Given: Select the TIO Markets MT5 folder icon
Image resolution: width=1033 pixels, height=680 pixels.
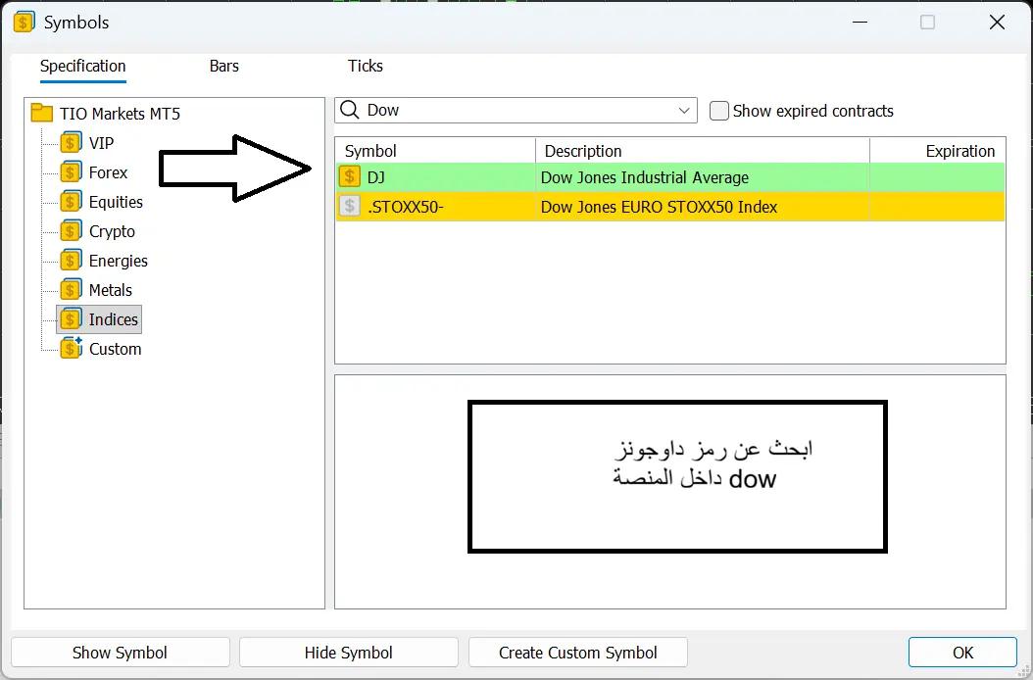Looking at the screenshot, I should (x=41, y=113).
